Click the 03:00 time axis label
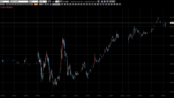Viewport: 174px width, 98px height. click(x=3, y=96)
